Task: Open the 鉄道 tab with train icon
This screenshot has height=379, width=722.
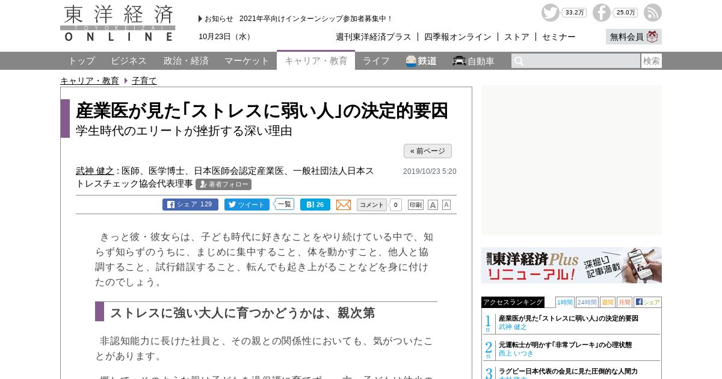Action: point(421,61)
